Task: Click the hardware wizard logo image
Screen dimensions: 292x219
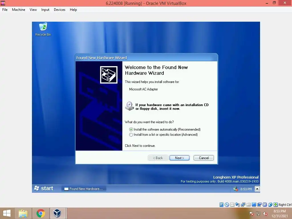Action: (109, 75)
